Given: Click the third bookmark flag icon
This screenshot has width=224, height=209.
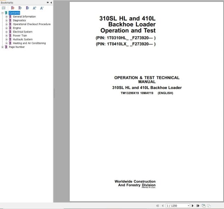Looking at the screenshot, I should pos(27,8).
